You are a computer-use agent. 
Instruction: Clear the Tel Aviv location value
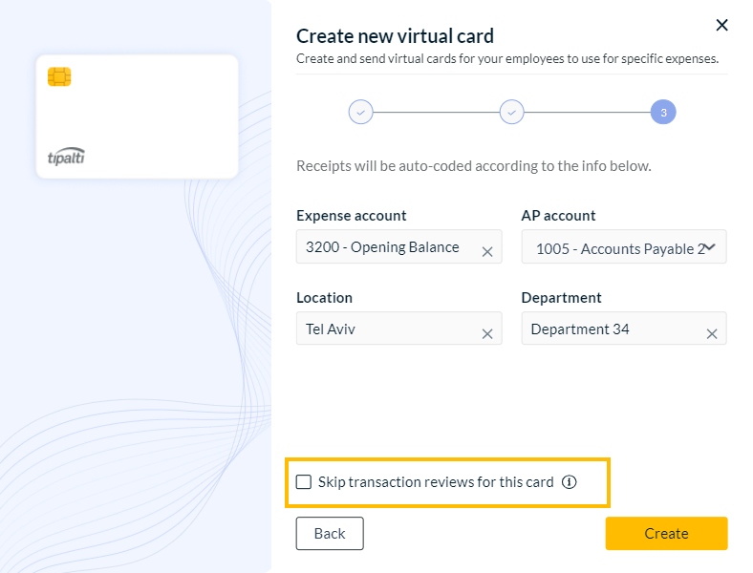(487, 334)
